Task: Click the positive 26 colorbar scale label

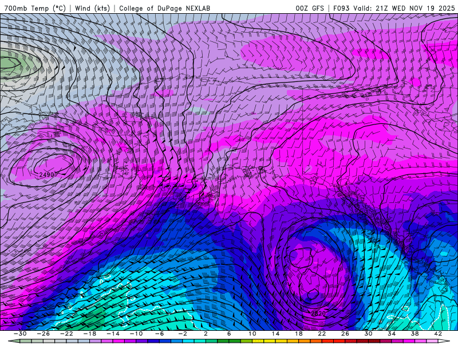Action: [x=345, y=334]
